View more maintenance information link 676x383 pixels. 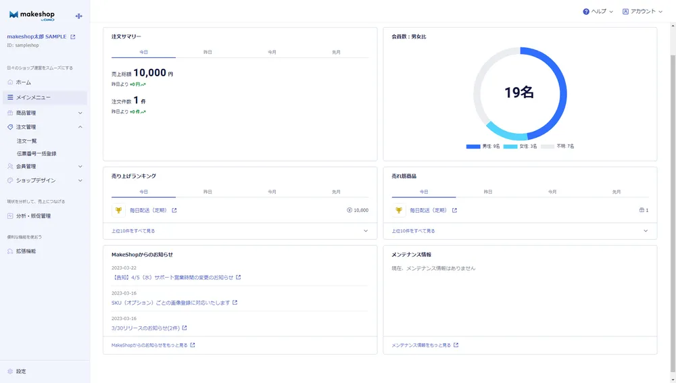point(421,345)
